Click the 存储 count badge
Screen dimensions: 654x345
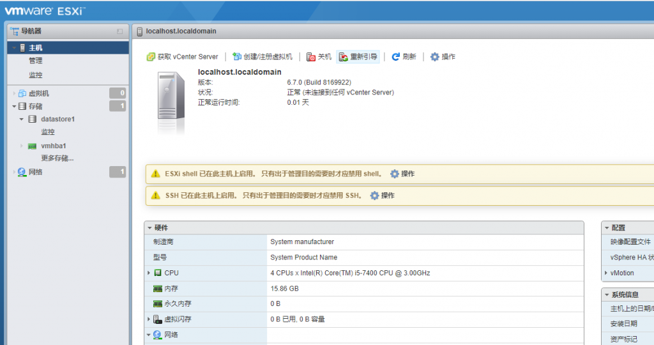pyautogui.click(x=118, y=106)
